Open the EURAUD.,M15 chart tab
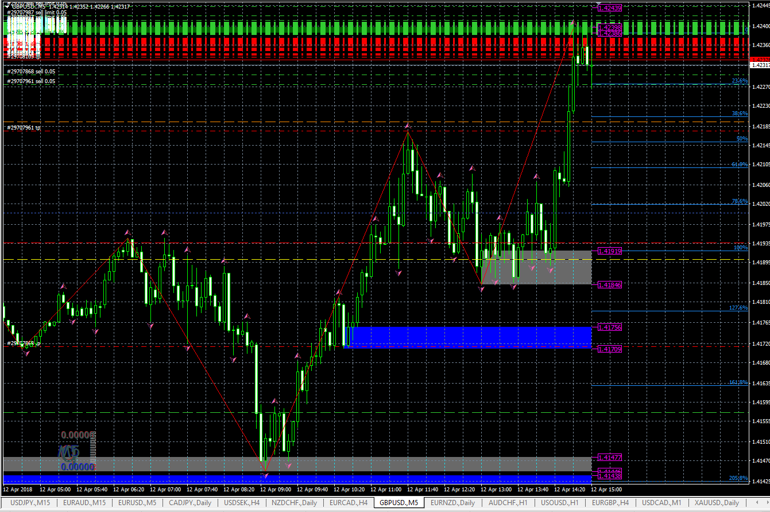The width and height of the screenshot is (770, 512). coord(84,503)
